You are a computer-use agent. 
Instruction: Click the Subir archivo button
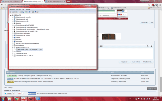[x=136, y=62]
